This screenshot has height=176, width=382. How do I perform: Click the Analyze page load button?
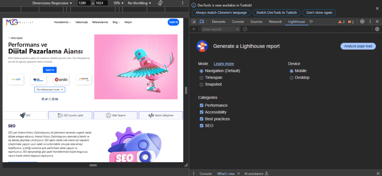358,46
